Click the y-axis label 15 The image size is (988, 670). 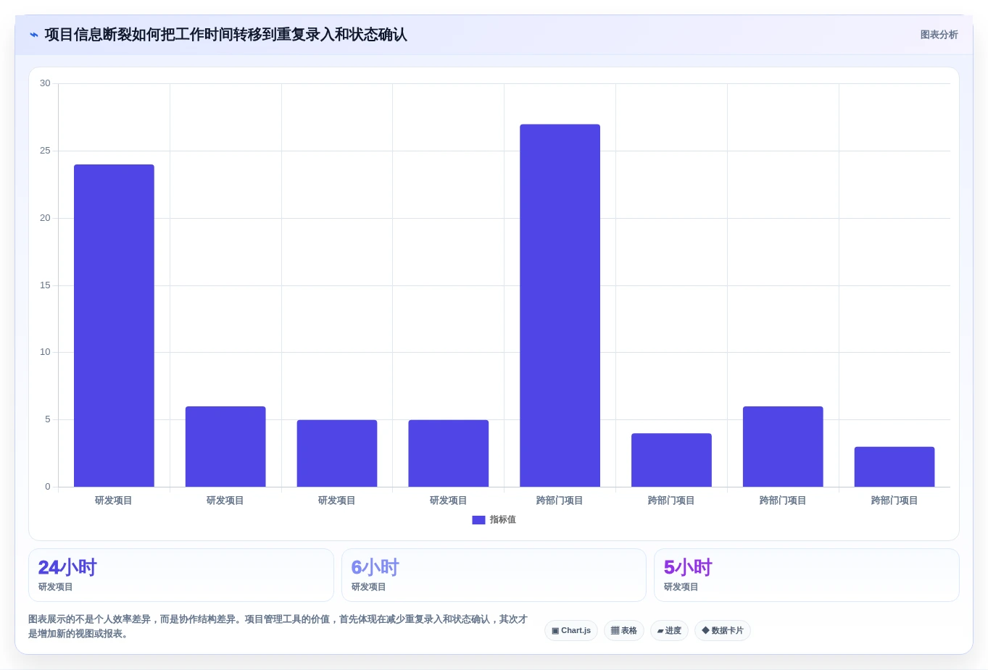coord(45,285)
